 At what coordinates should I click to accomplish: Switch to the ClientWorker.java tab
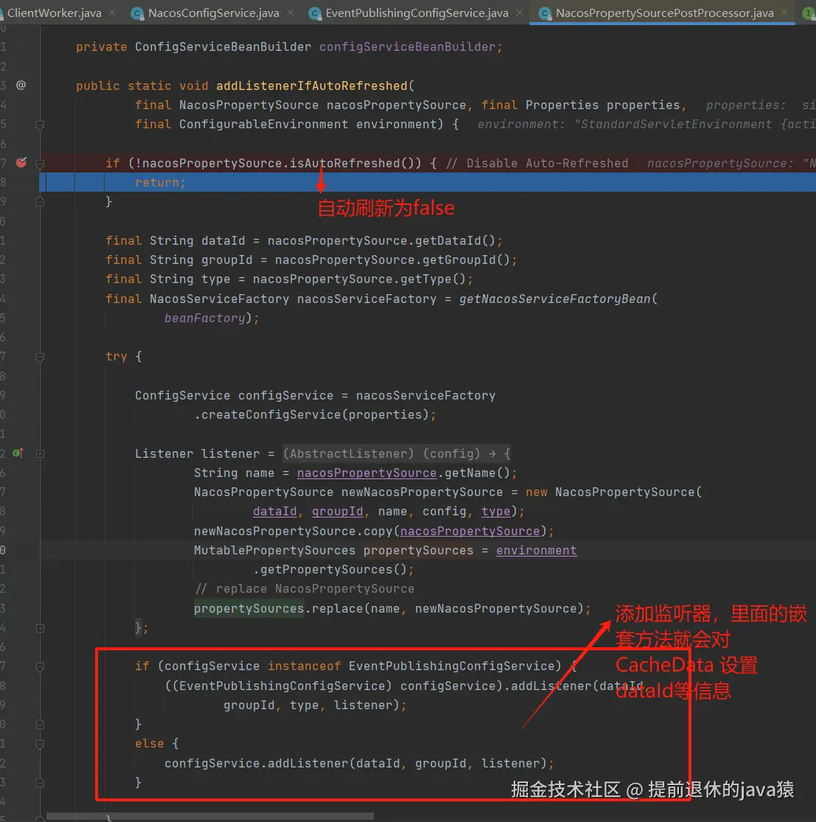tap(54, 13)
